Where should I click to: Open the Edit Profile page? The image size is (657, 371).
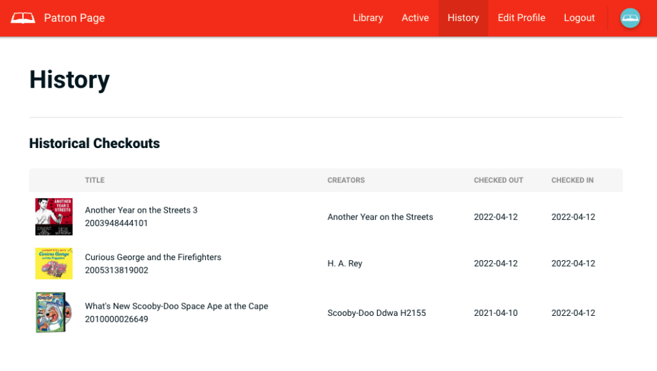522,18
